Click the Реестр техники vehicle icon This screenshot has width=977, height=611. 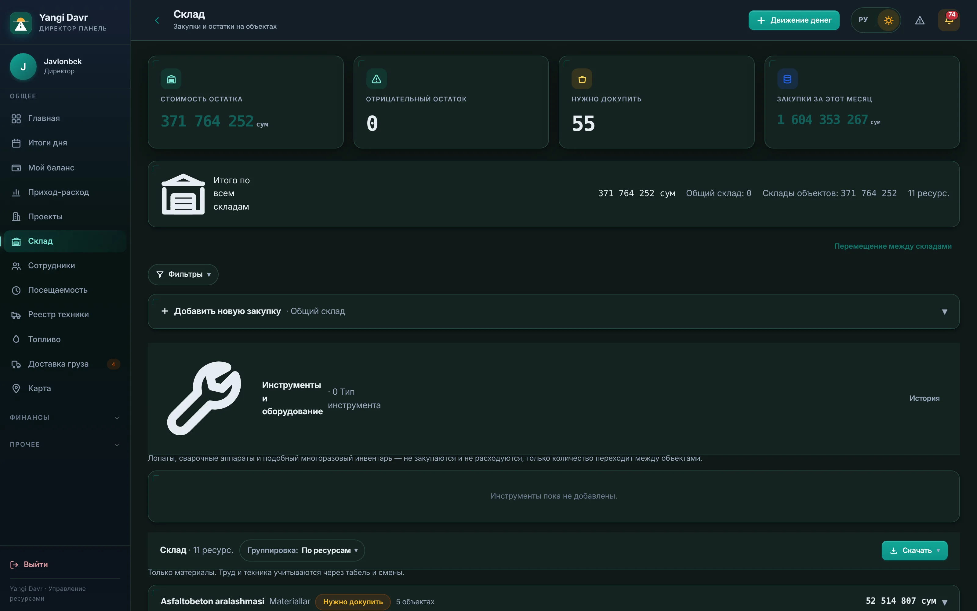pyautogui.click(x=16, y=315)
